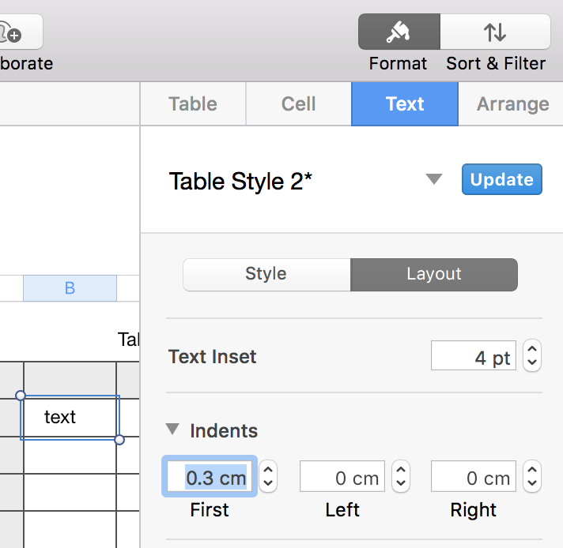
Task: Click the Left indent field
Action: click(x=342, y=478)
